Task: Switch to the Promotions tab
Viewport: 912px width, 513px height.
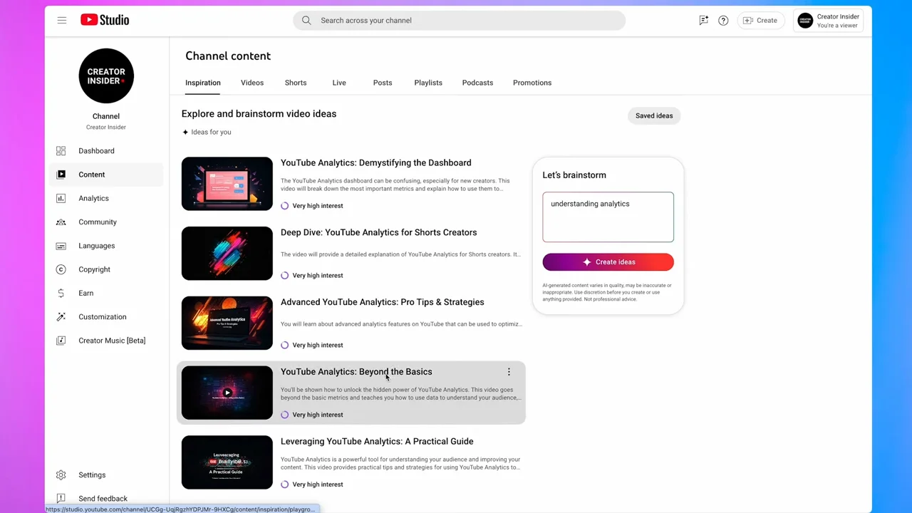Action: [532, 83]
